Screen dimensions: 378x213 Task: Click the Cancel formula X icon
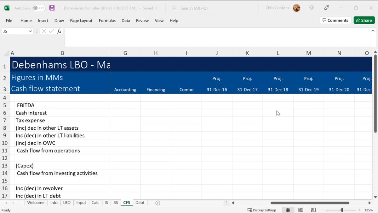(x=44, y=31)
